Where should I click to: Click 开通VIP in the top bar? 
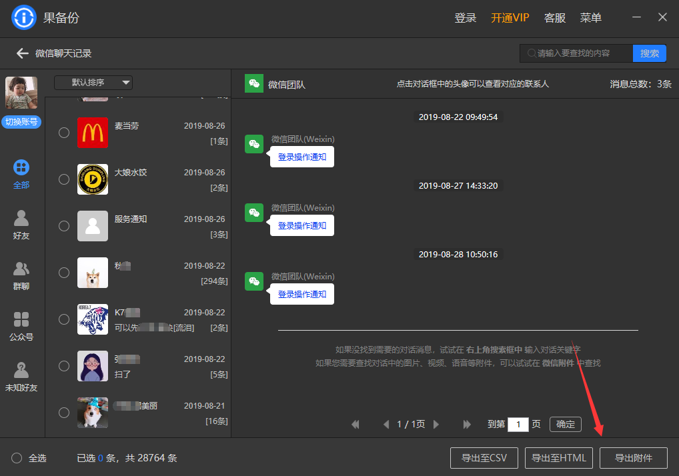[510, 18]
